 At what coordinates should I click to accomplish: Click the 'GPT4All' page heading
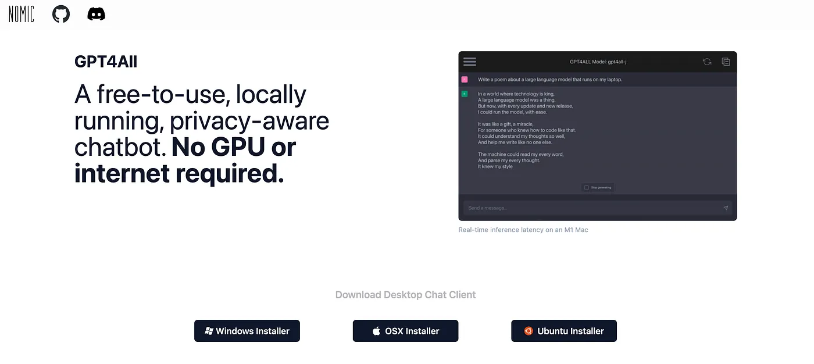[x=106, y=62]
